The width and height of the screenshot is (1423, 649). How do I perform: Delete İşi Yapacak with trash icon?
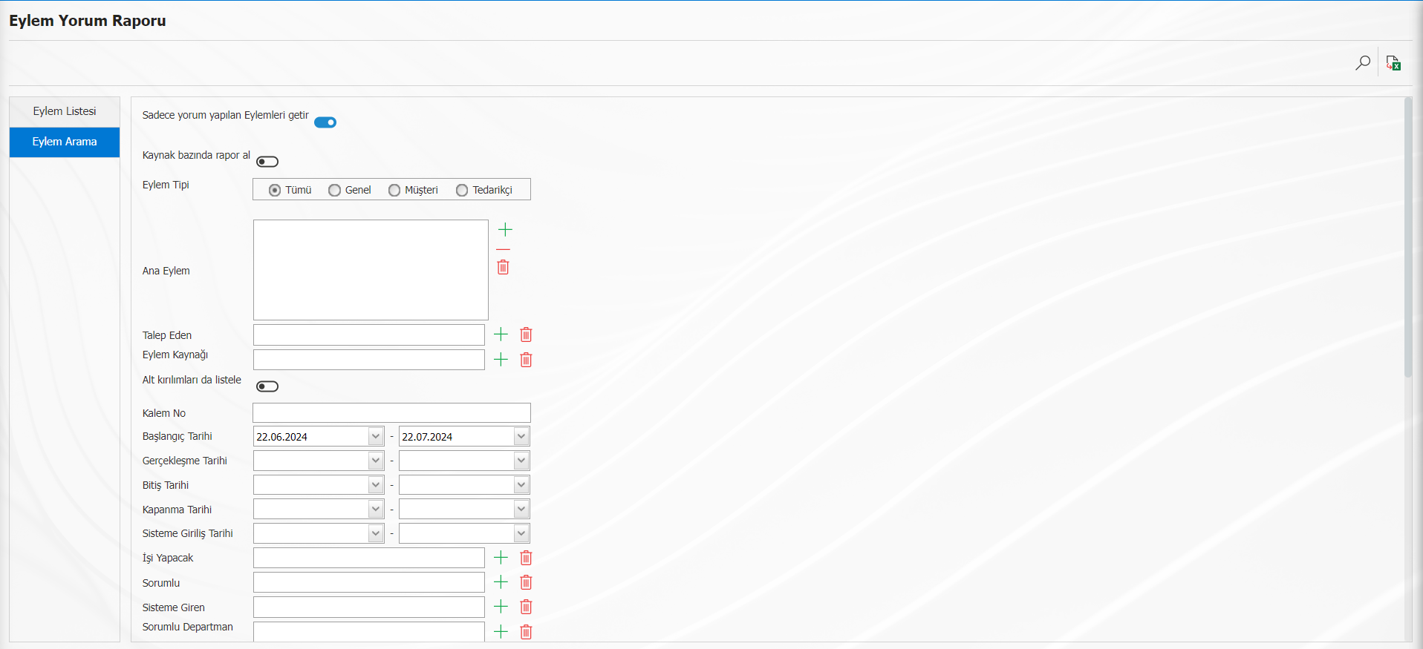pos(526,558)
